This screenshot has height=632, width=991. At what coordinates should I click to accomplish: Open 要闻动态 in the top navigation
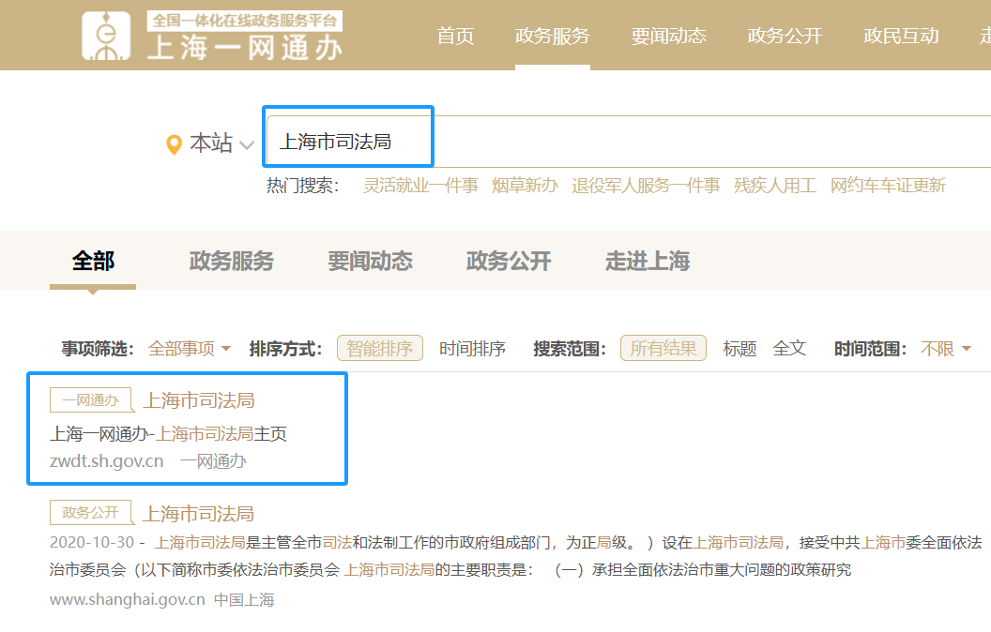tap(668, 37)
